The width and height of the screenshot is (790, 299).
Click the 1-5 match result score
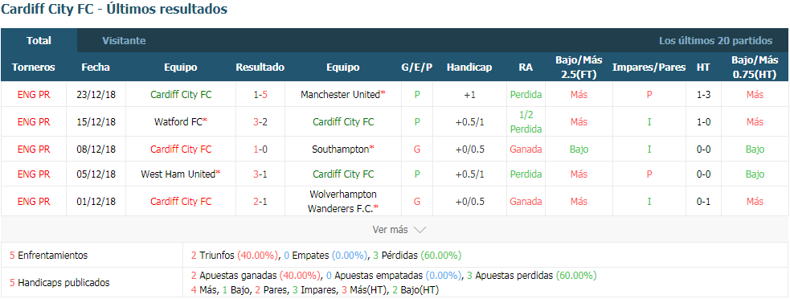coord(260,94)
